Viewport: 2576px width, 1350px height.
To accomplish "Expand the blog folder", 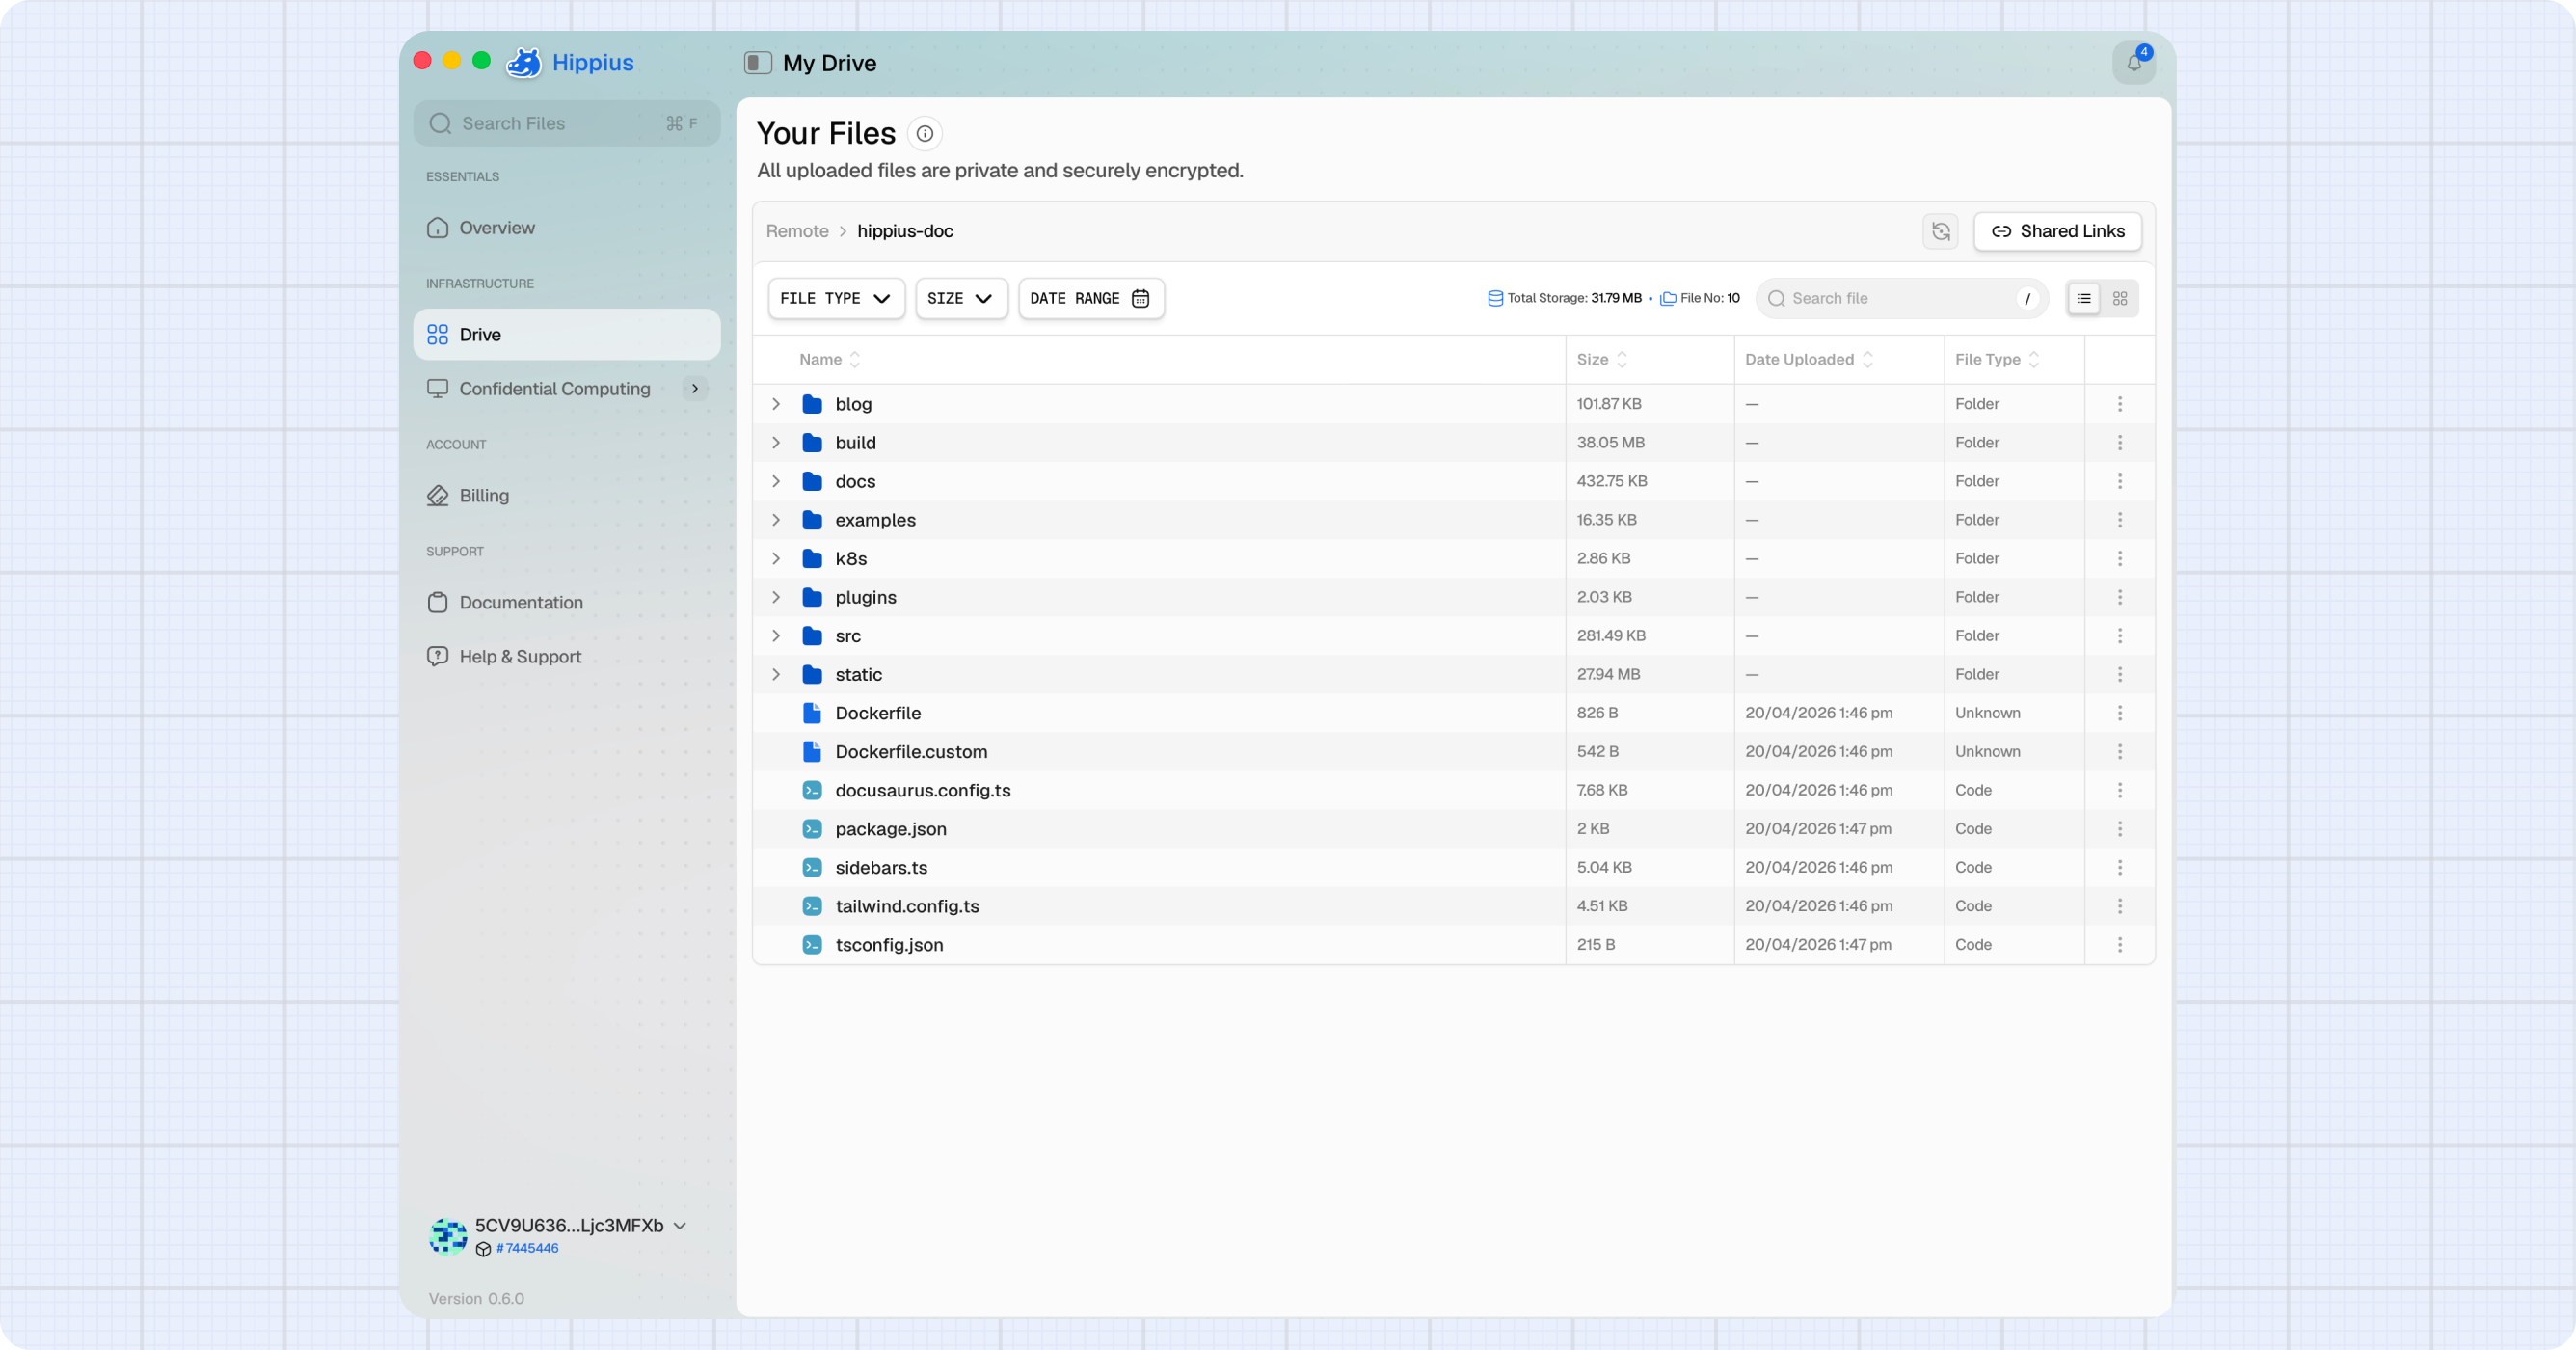I will point(776,404).
